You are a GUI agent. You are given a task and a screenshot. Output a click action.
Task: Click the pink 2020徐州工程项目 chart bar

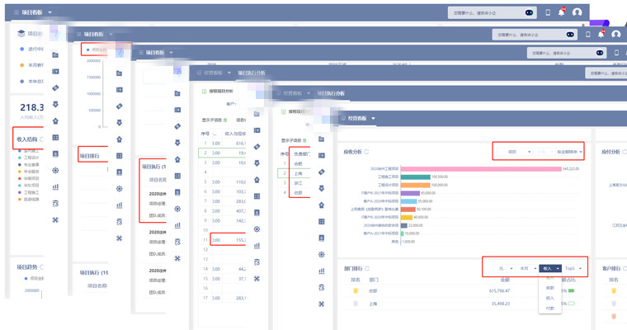pos(480,169)
